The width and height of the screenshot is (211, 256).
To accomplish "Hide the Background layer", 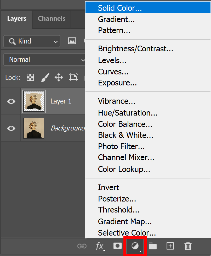I will (x=11, y=128).
